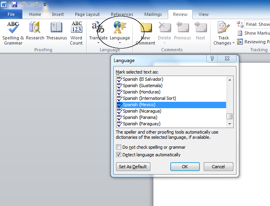Switch to the Page Layout tab
270x206 pixels.
point(87,14)
